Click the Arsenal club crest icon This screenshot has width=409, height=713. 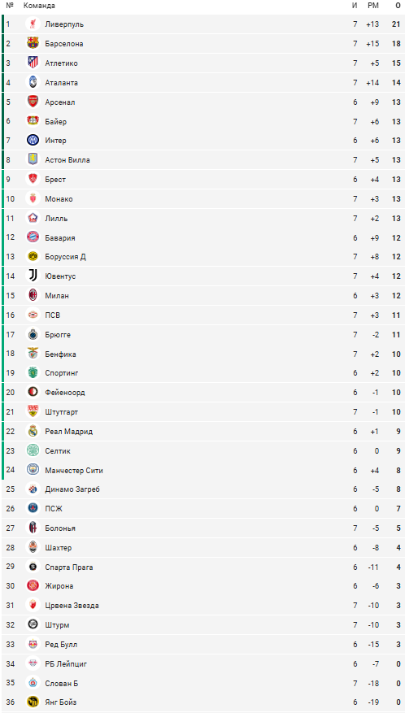(x=33, y=102)
